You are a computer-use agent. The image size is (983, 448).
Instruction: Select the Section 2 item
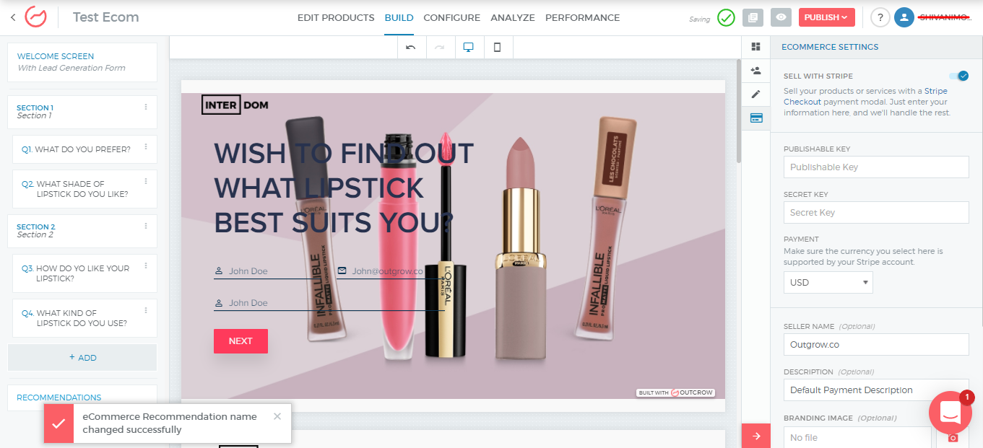[x=82, y=231]
